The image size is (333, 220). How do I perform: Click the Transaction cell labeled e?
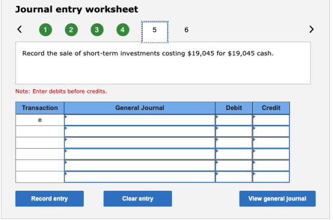40,120
